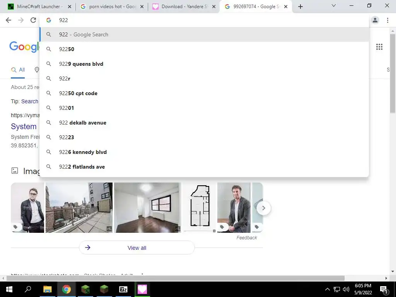Open the floor plan image thumbnail
The width and height of the screenshot is (396, 297).
coord(199,207)
